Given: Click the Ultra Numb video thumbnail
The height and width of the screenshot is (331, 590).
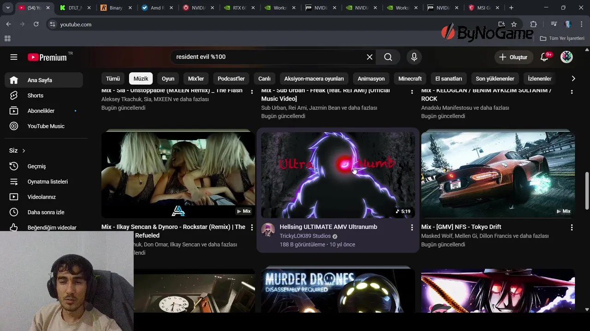Looking at the screenshot, I should (x=338, y=175).
